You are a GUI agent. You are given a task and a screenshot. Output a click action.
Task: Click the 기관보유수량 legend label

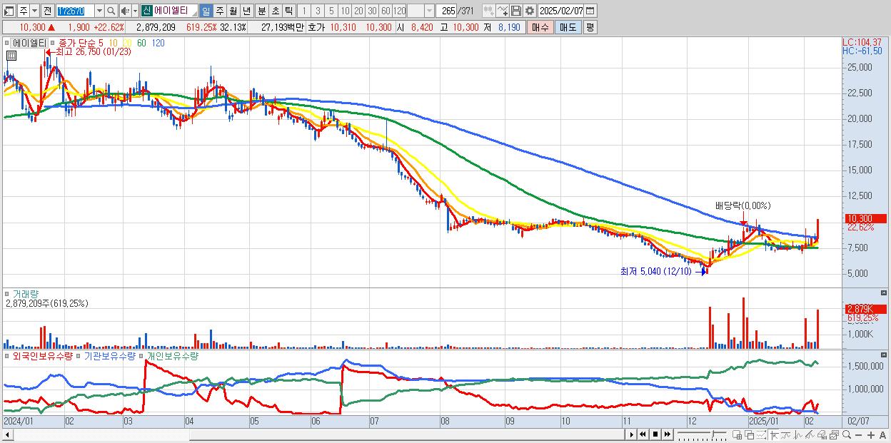tap(109, 355)
